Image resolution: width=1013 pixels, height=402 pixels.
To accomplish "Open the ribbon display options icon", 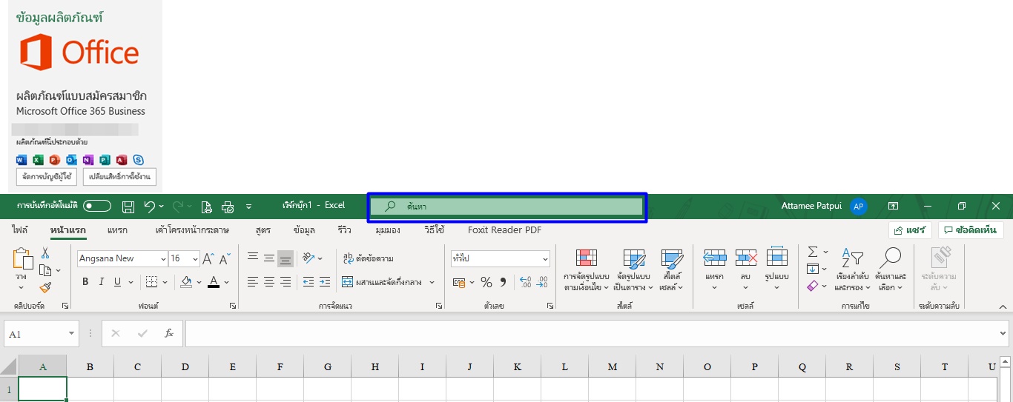I will [x=894, y=206].
